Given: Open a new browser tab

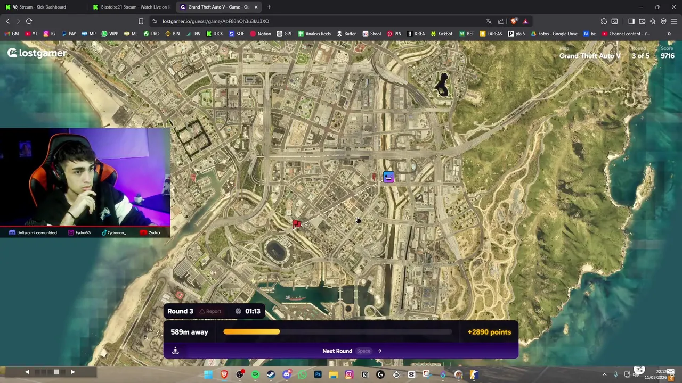Looking at the screenshot, I should [269, 7].
